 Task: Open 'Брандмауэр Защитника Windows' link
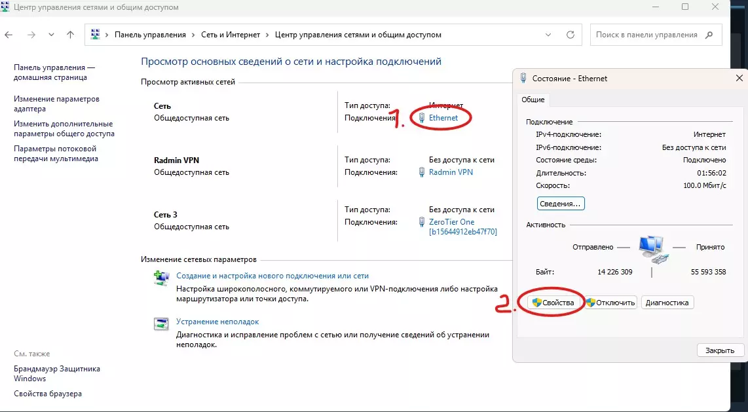point(57,374)
